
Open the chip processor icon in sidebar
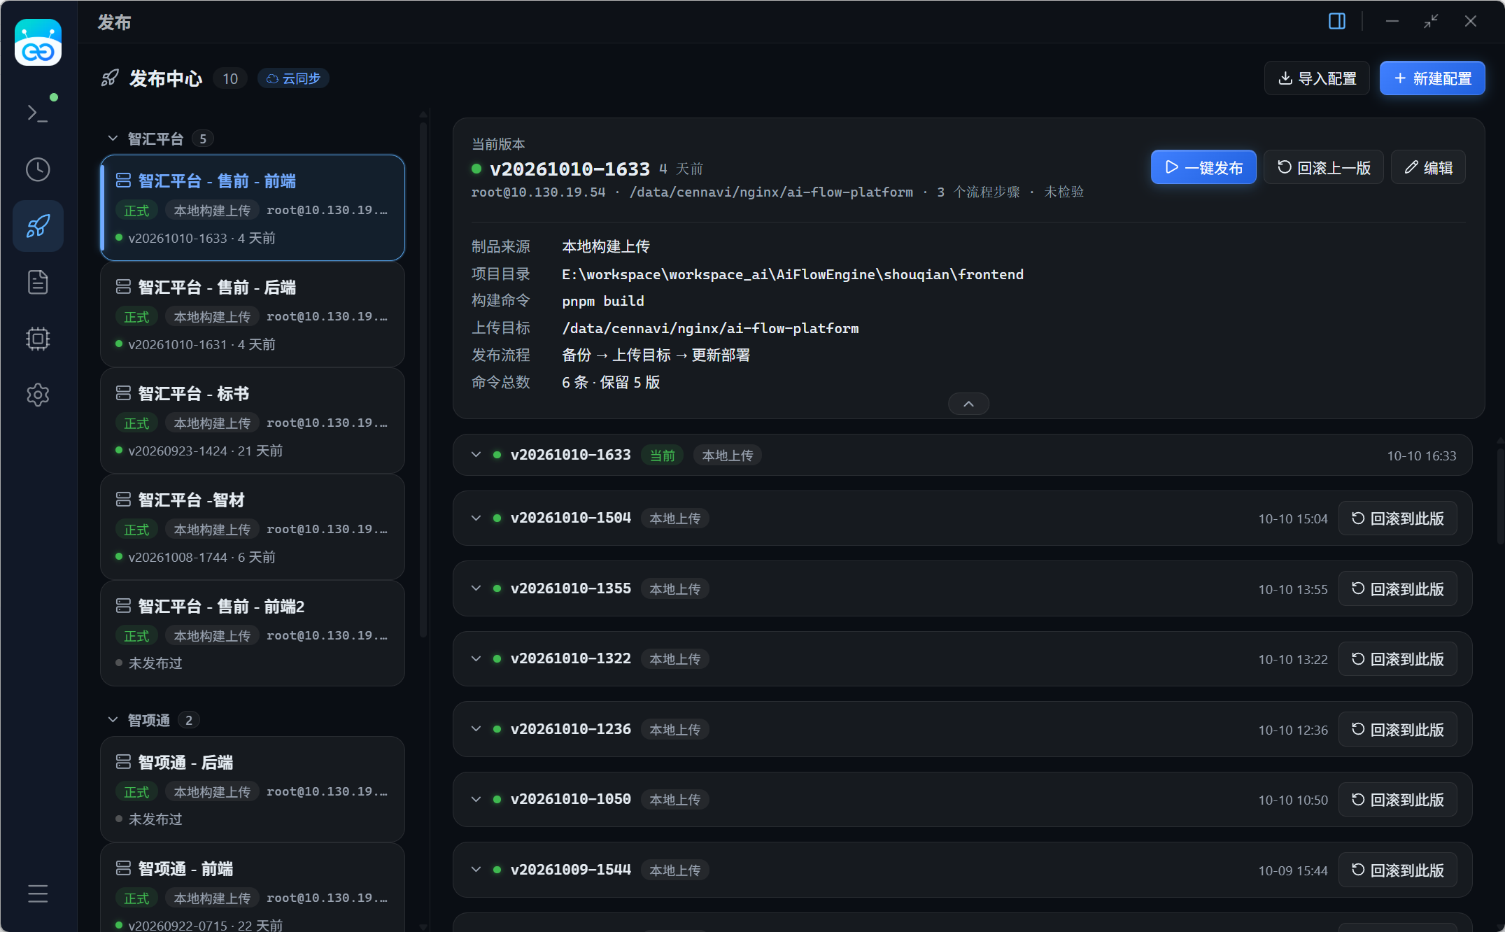click(x=38, y=339)
